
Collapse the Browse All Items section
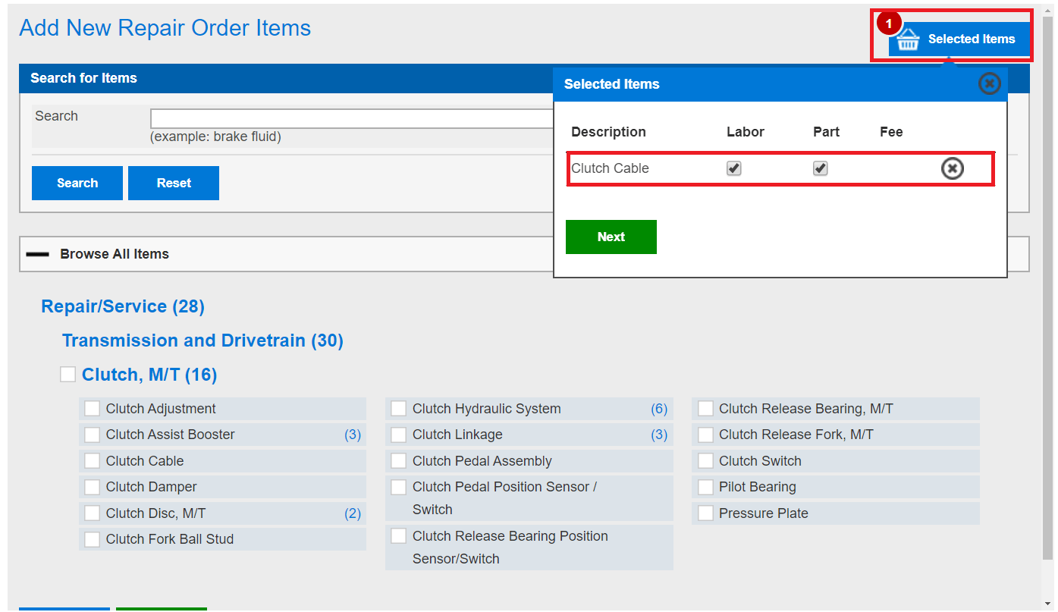(37, 253)
